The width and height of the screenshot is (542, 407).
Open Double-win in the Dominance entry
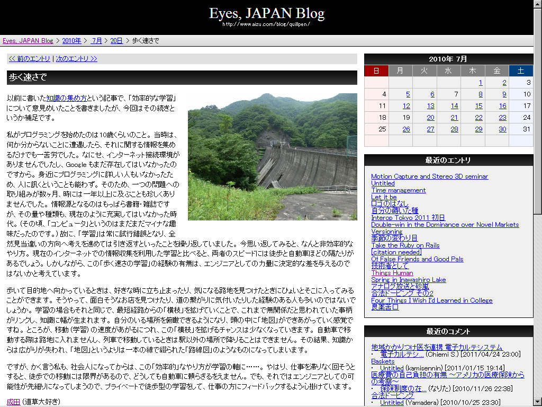coord(445,225)
